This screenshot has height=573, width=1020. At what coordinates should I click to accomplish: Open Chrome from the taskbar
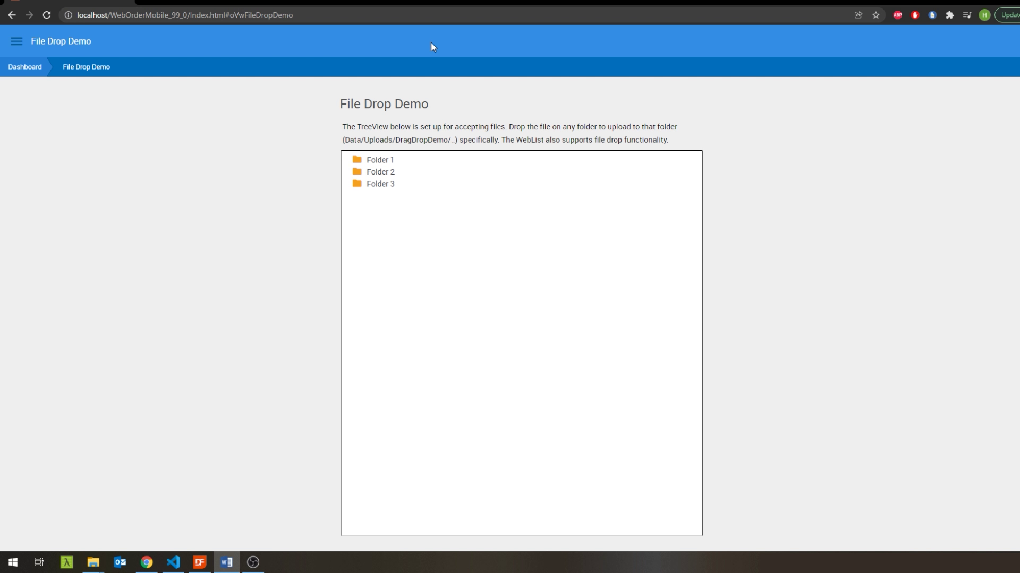(147, 562)
